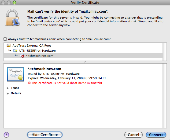Select *.tchmachines.com row in certificate chain

tap(41, 56)
